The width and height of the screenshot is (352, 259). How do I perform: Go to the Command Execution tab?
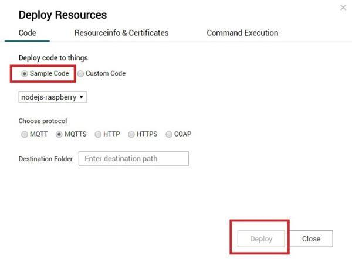click(242, 33)
